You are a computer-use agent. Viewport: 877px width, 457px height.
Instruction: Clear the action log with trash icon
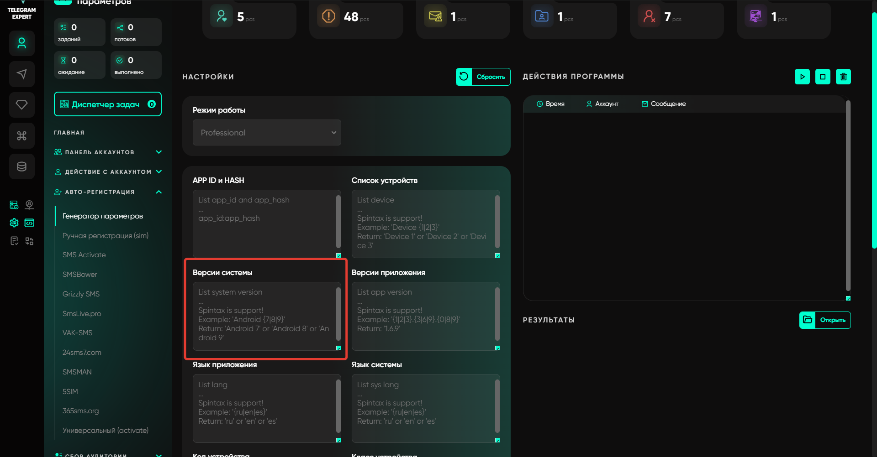[843, 77]
